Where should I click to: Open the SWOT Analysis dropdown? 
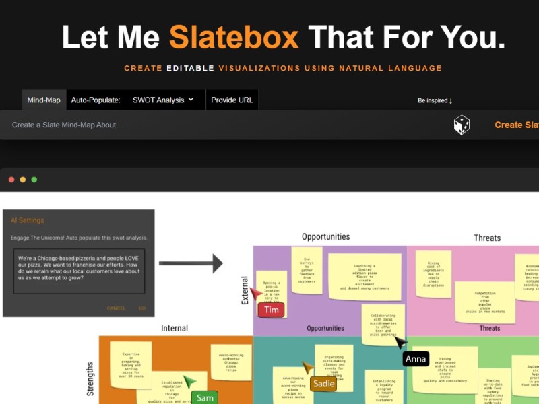pyautogui.click(x=163, y=100)
